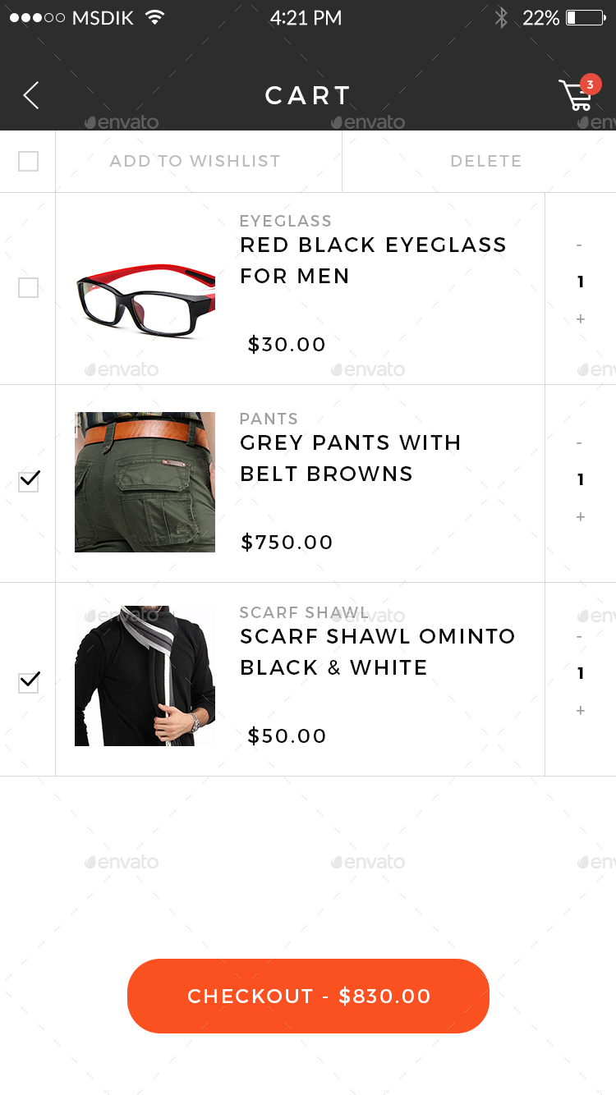
Task: Open the Grey Pants With Belt Browns title
Action: (351, 458)
